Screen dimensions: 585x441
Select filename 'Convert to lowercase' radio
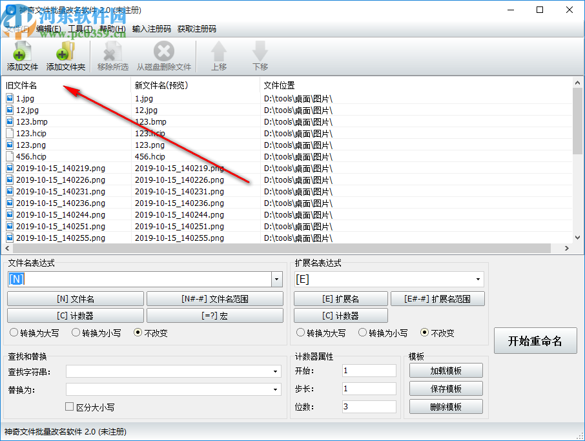click(76, 333)
